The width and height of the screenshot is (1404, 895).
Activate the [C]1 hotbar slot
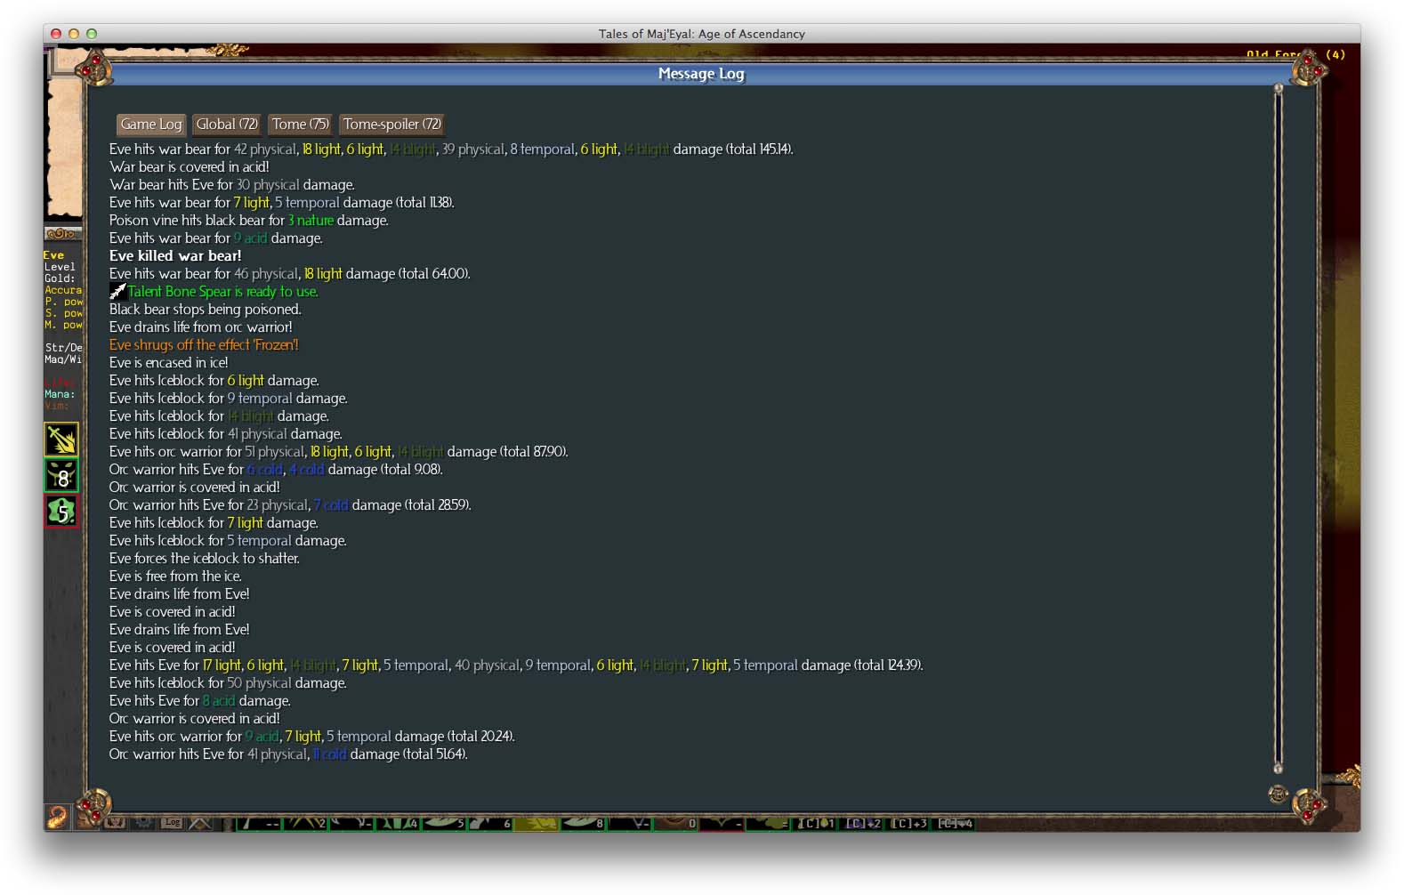click(x=815, y=824)
